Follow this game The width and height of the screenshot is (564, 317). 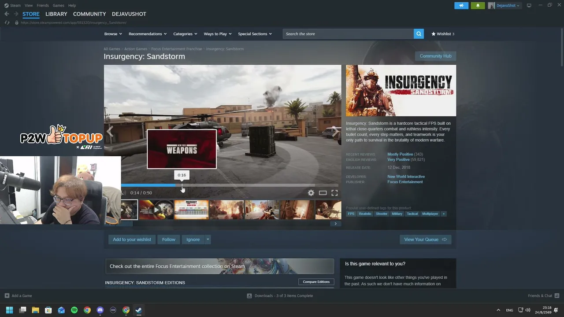169,240
